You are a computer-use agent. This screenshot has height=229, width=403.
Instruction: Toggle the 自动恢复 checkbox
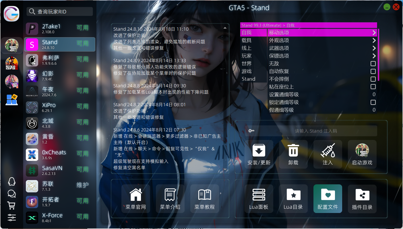pos(373,71)
